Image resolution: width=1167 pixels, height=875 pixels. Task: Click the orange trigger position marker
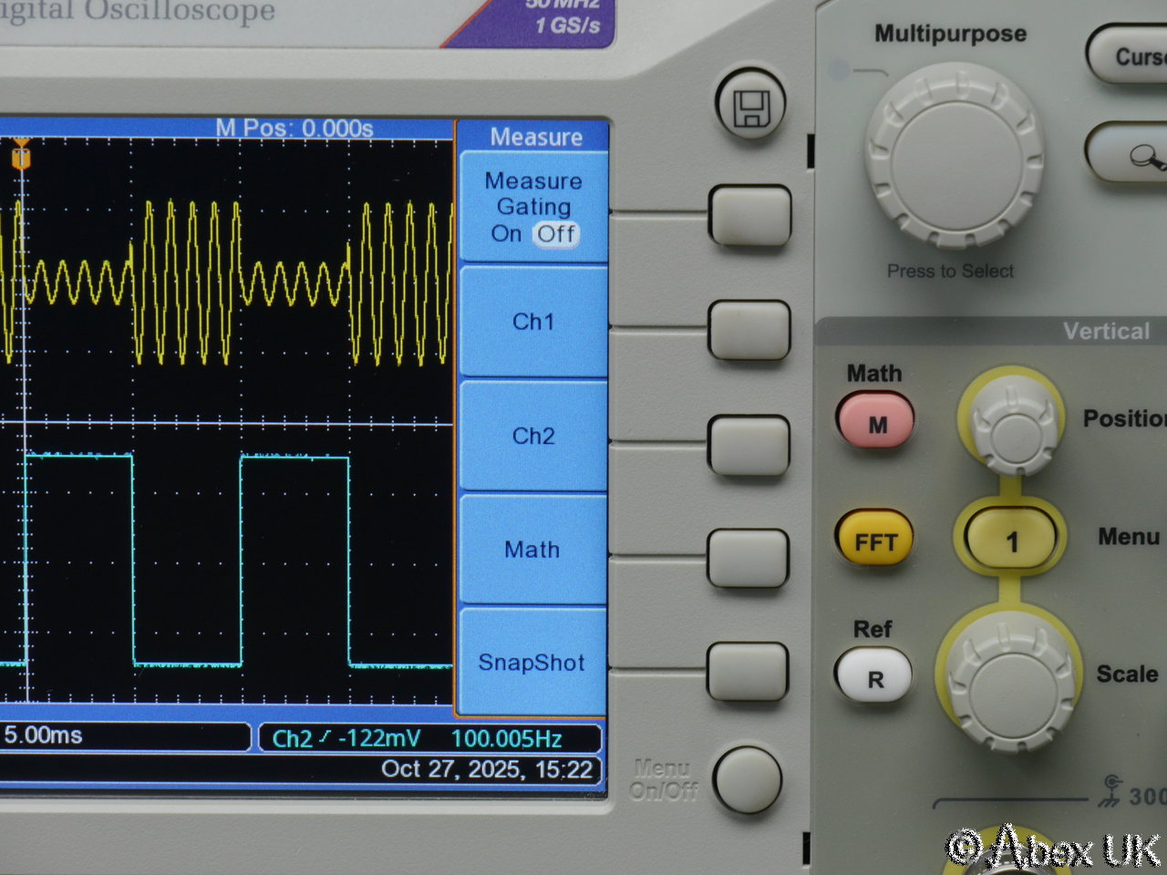click(x=21, y=158)
